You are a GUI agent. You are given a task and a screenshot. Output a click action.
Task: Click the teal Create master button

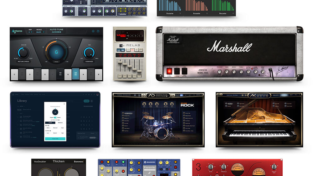coord(55,139)
